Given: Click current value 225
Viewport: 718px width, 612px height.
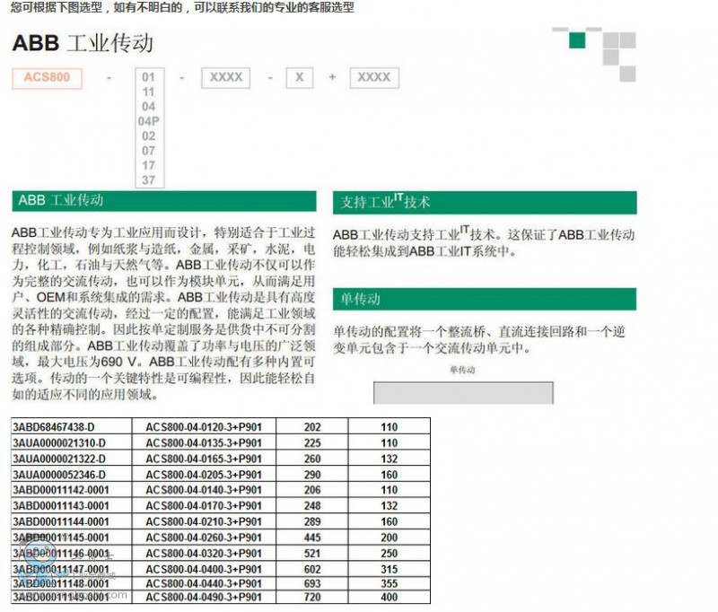Looking at the screenshot, I should pyautogui.click(x=312, y=443).
